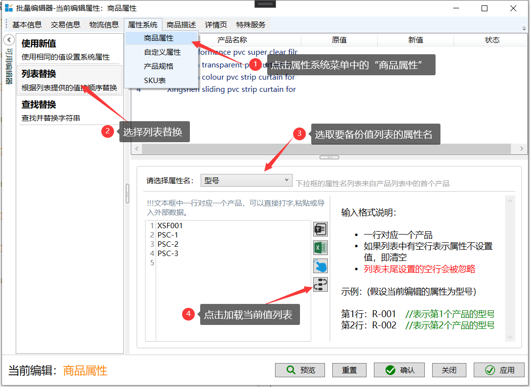Click the load current value list icon

tap(320, 284)
